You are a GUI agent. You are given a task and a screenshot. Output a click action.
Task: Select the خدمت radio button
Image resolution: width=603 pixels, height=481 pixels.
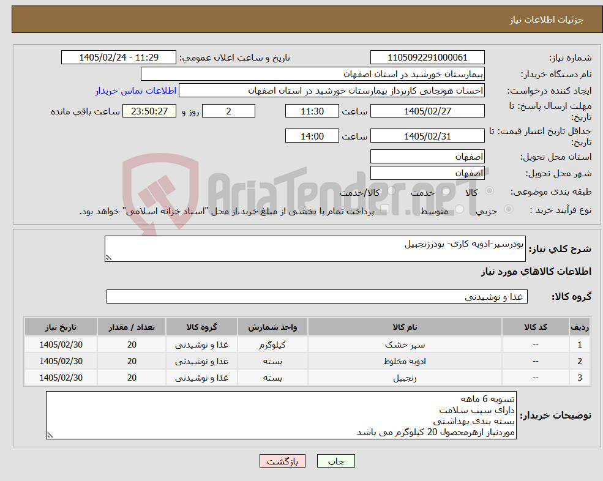tap(446, 191)
